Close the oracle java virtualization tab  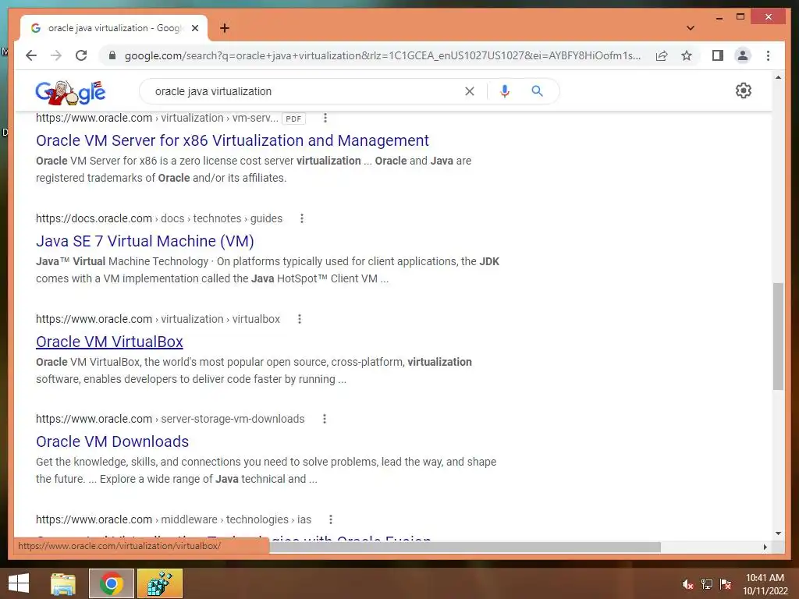tap(194, 28)
